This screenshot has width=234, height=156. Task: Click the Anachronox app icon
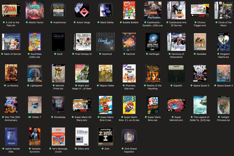(58, 10)
